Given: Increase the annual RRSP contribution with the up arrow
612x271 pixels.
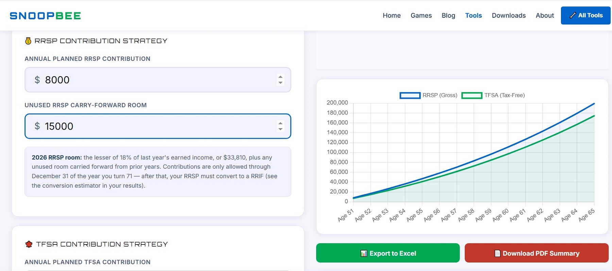Looking at the screenshot, I should [x=280, y=77].
